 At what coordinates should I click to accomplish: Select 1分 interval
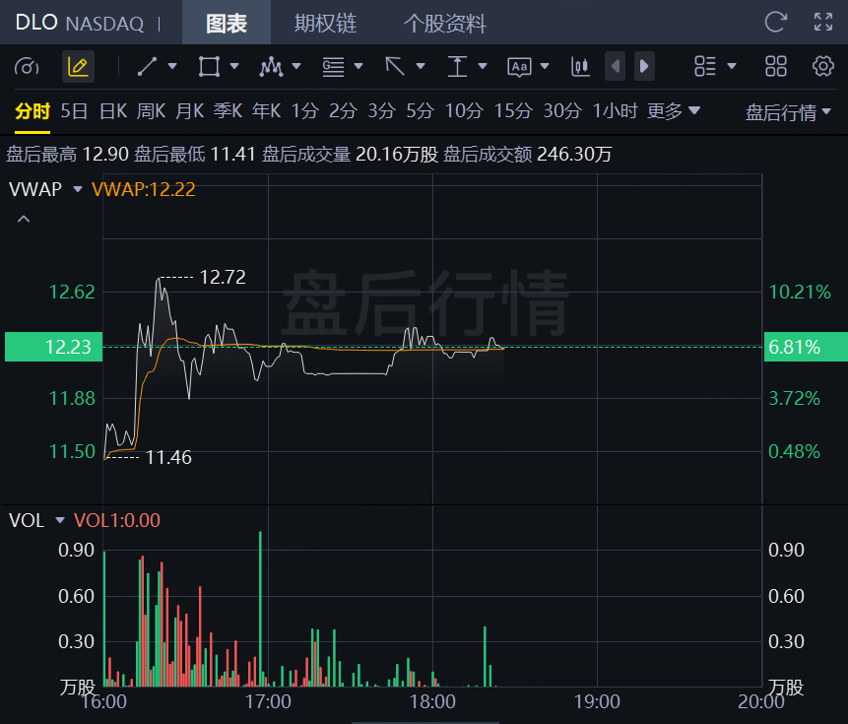pos(305,111)
